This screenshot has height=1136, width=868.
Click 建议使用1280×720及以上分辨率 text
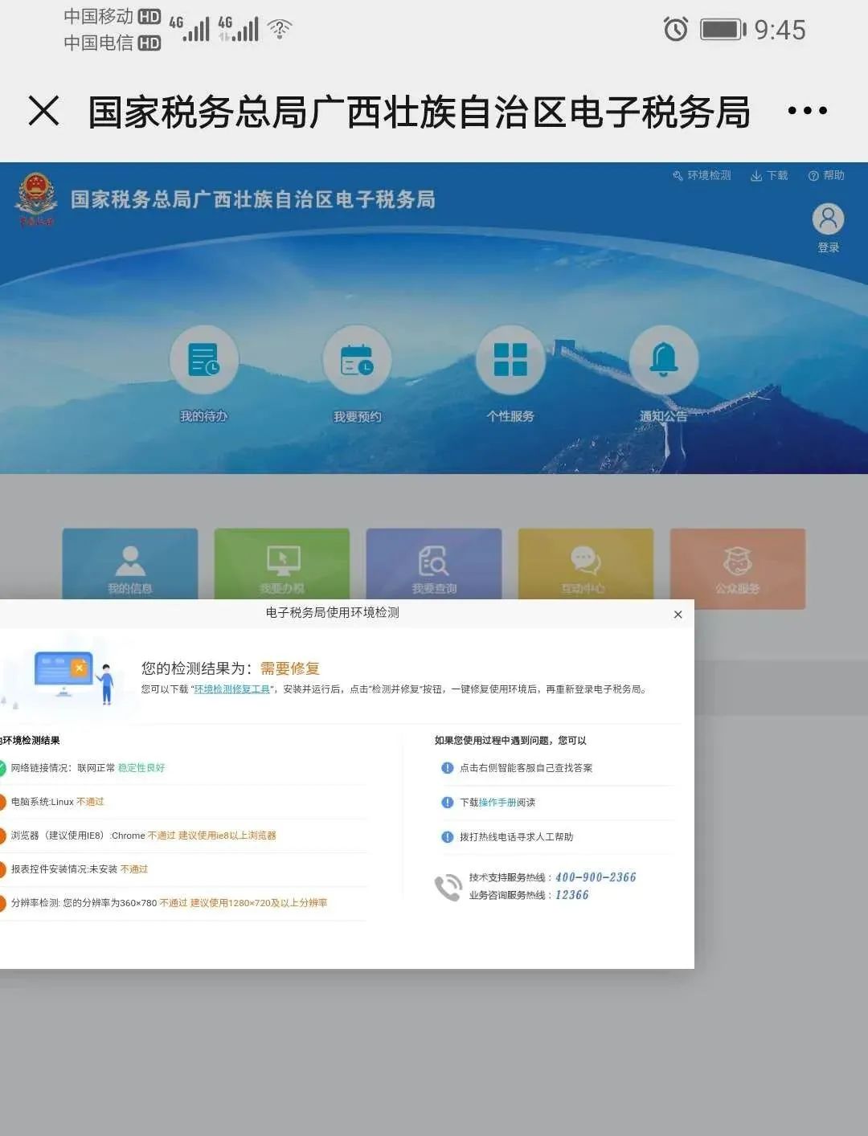pyautogui.click(x=259, y=903)
